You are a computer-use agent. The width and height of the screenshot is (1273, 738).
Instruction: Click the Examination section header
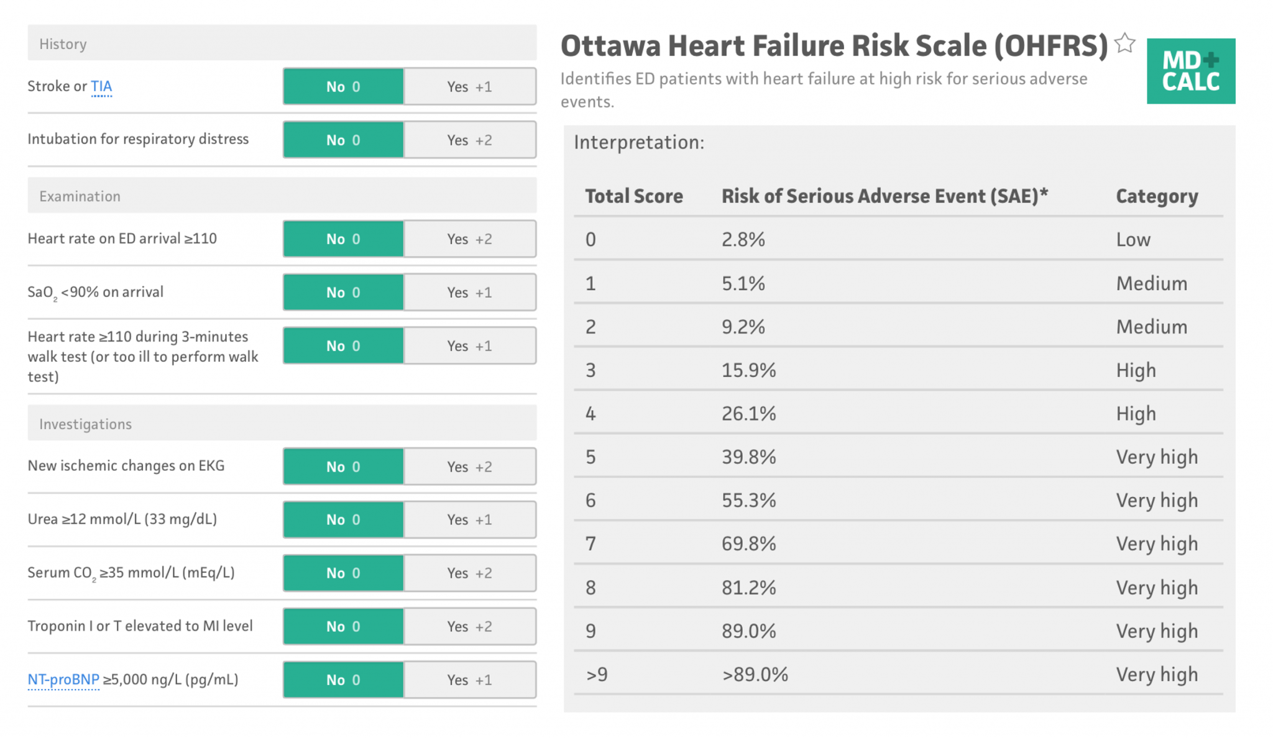[80, 196]
